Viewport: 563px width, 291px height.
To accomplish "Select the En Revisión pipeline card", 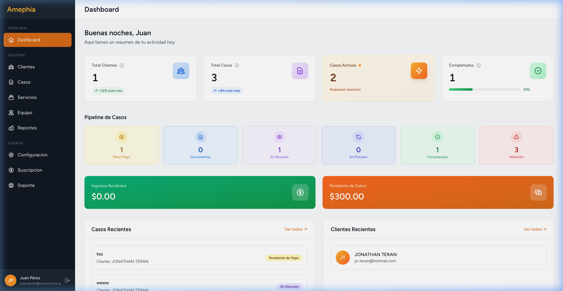I will pyautogui.click(x=279, y=145).
